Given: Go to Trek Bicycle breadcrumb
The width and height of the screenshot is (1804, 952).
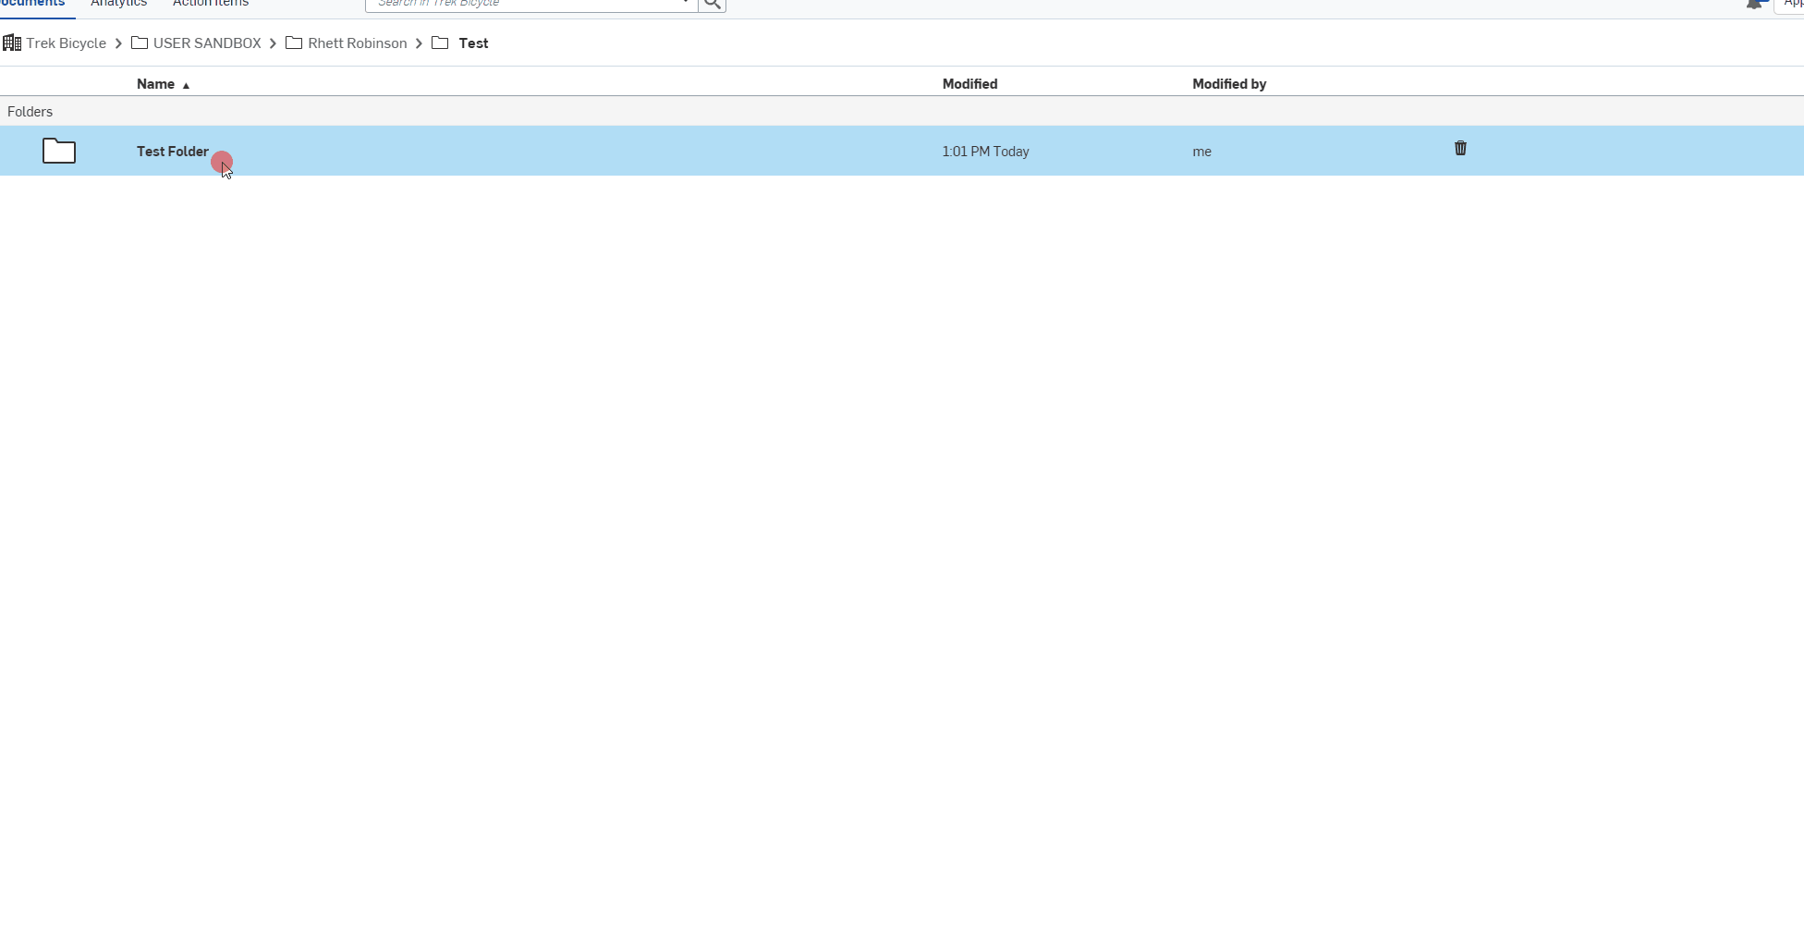Looking at the screenshot, I should coord(66,43).
